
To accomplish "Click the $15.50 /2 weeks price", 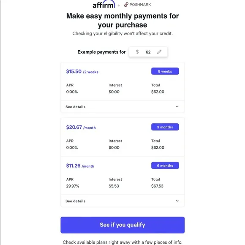I will (82, 71).
